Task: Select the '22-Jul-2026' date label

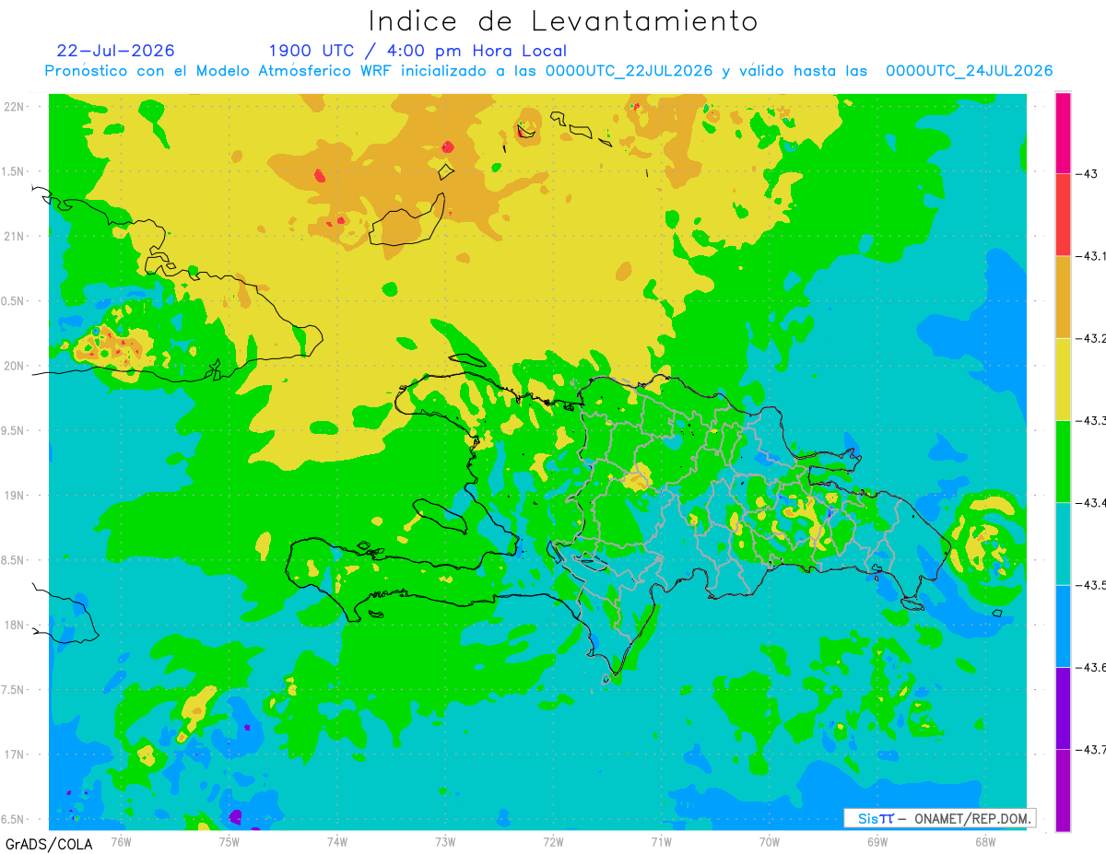Action: 116,51
